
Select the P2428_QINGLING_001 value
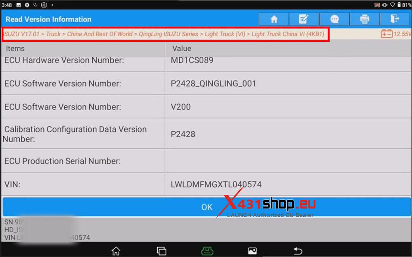click(x=213, y=83)
